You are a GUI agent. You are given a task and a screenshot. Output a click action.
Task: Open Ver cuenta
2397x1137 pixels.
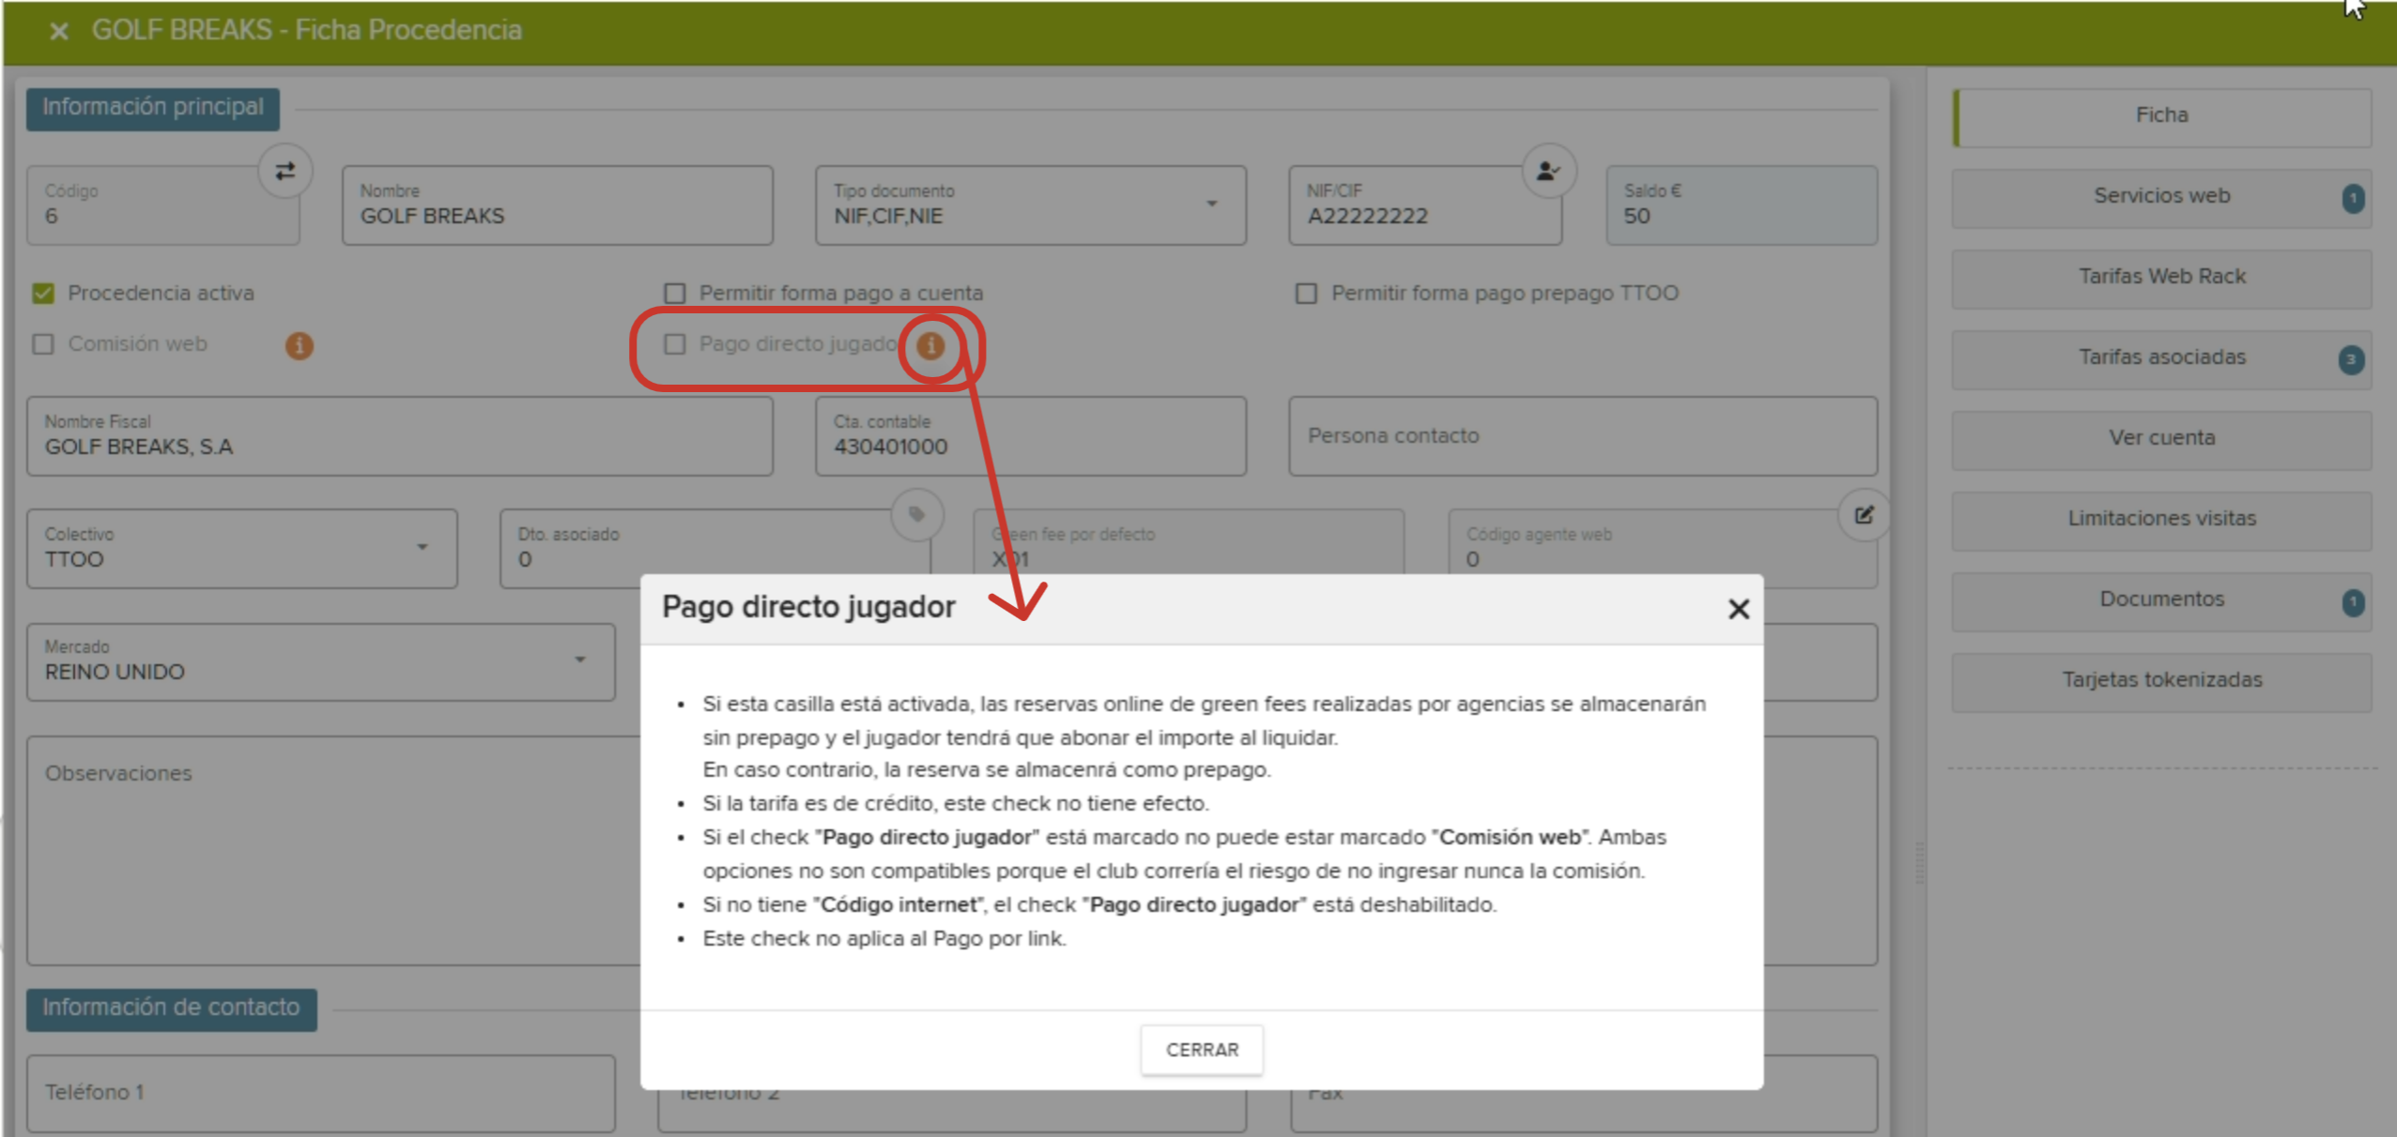click(2161, 440)
